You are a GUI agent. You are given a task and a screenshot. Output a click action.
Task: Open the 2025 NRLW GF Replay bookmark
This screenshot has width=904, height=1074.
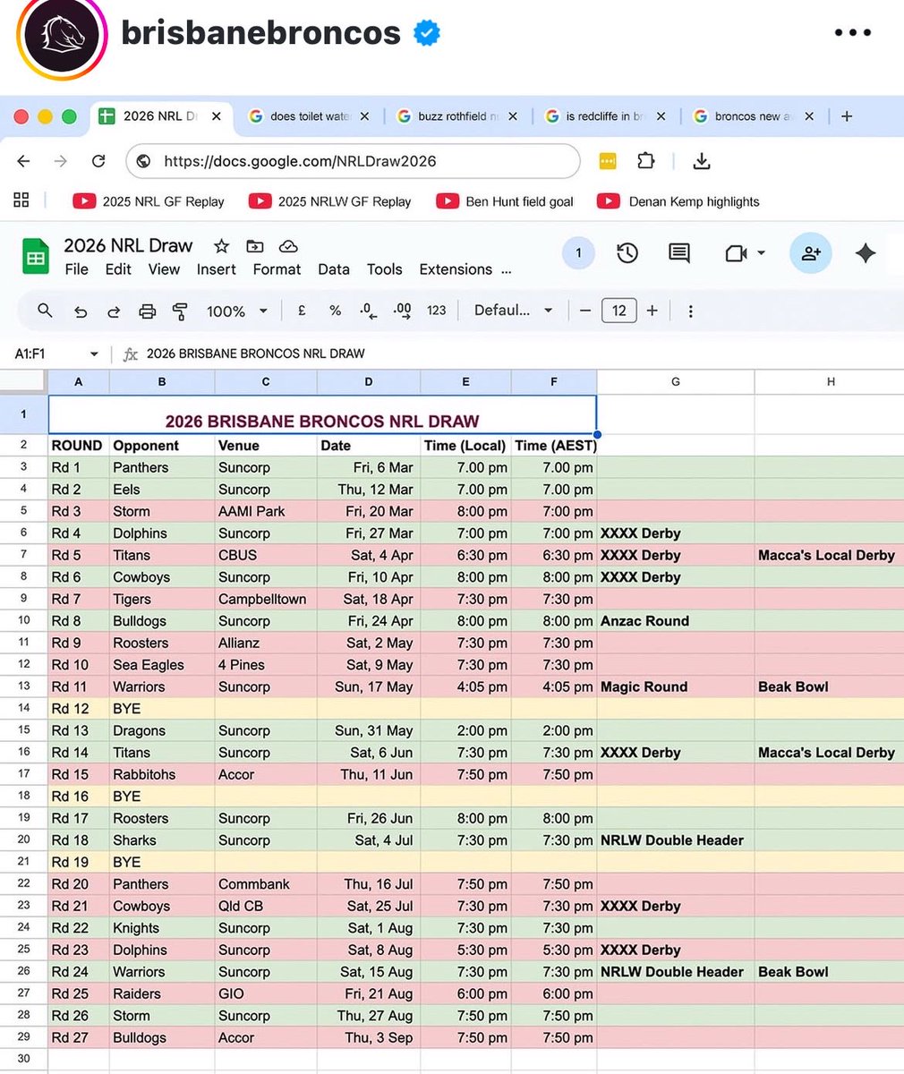(x=330, y=201)
